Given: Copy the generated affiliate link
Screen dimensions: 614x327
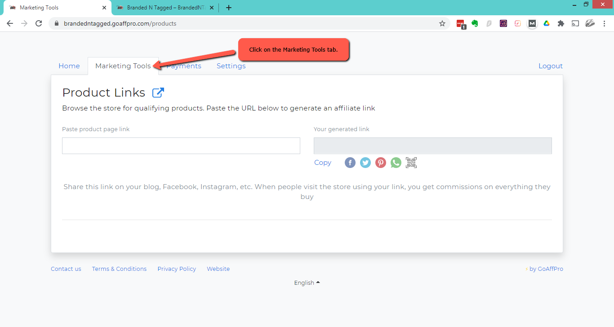Looking at the screenshot, I should tap(323, 163).
